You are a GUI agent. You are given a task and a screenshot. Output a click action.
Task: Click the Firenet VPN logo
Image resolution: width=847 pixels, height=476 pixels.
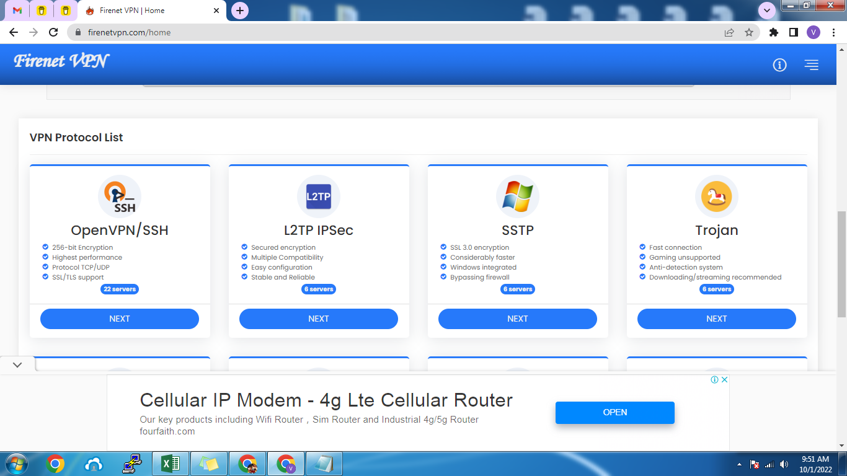pos(61,61)
